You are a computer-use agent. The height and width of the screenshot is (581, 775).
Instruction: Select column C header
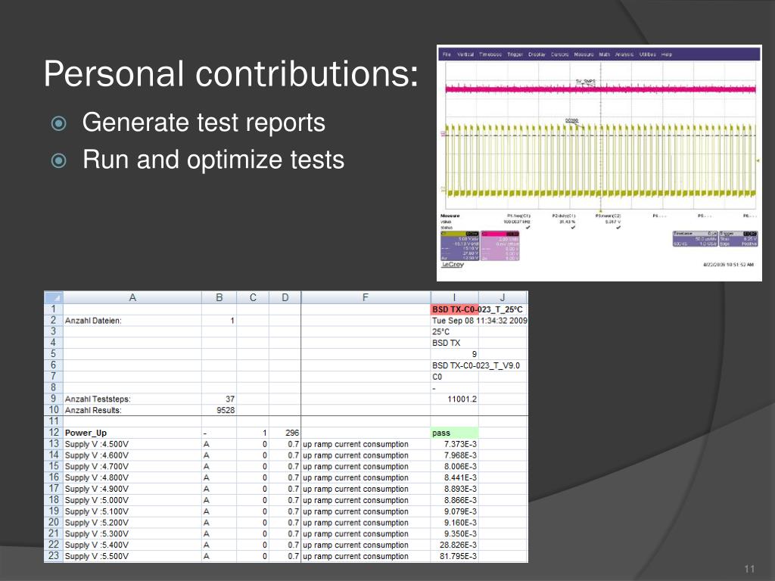[x=253, y=297]
